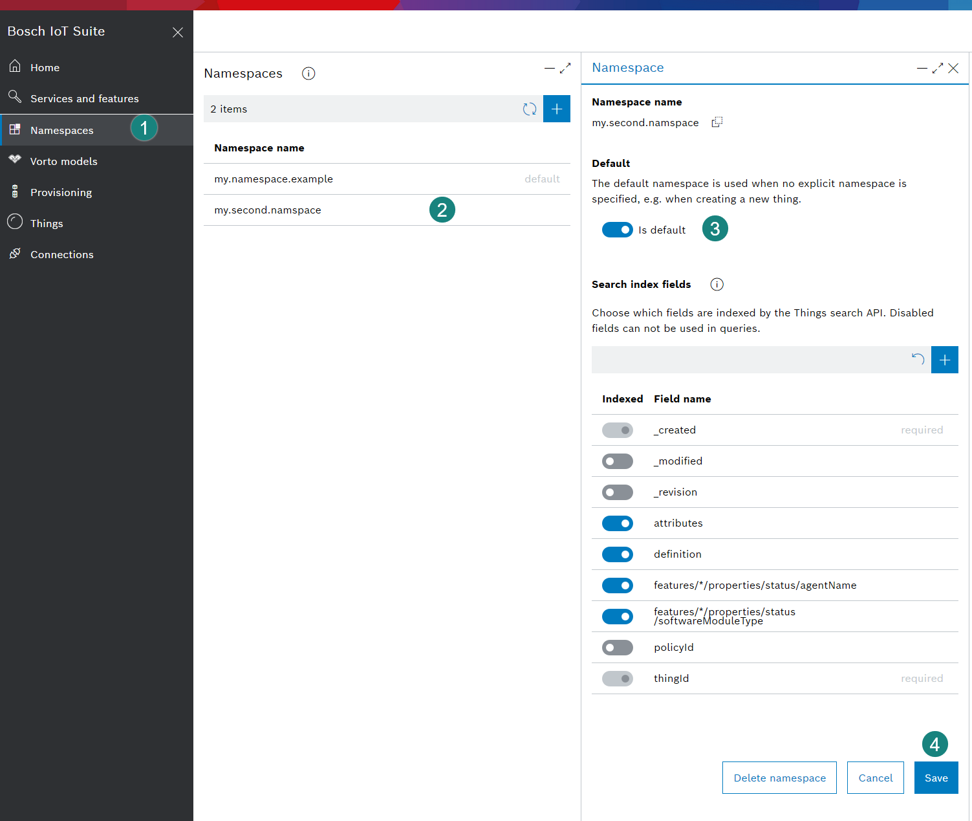Toggle softwareModuleType field indexing

pyautogui.click(x=618, y=617)
